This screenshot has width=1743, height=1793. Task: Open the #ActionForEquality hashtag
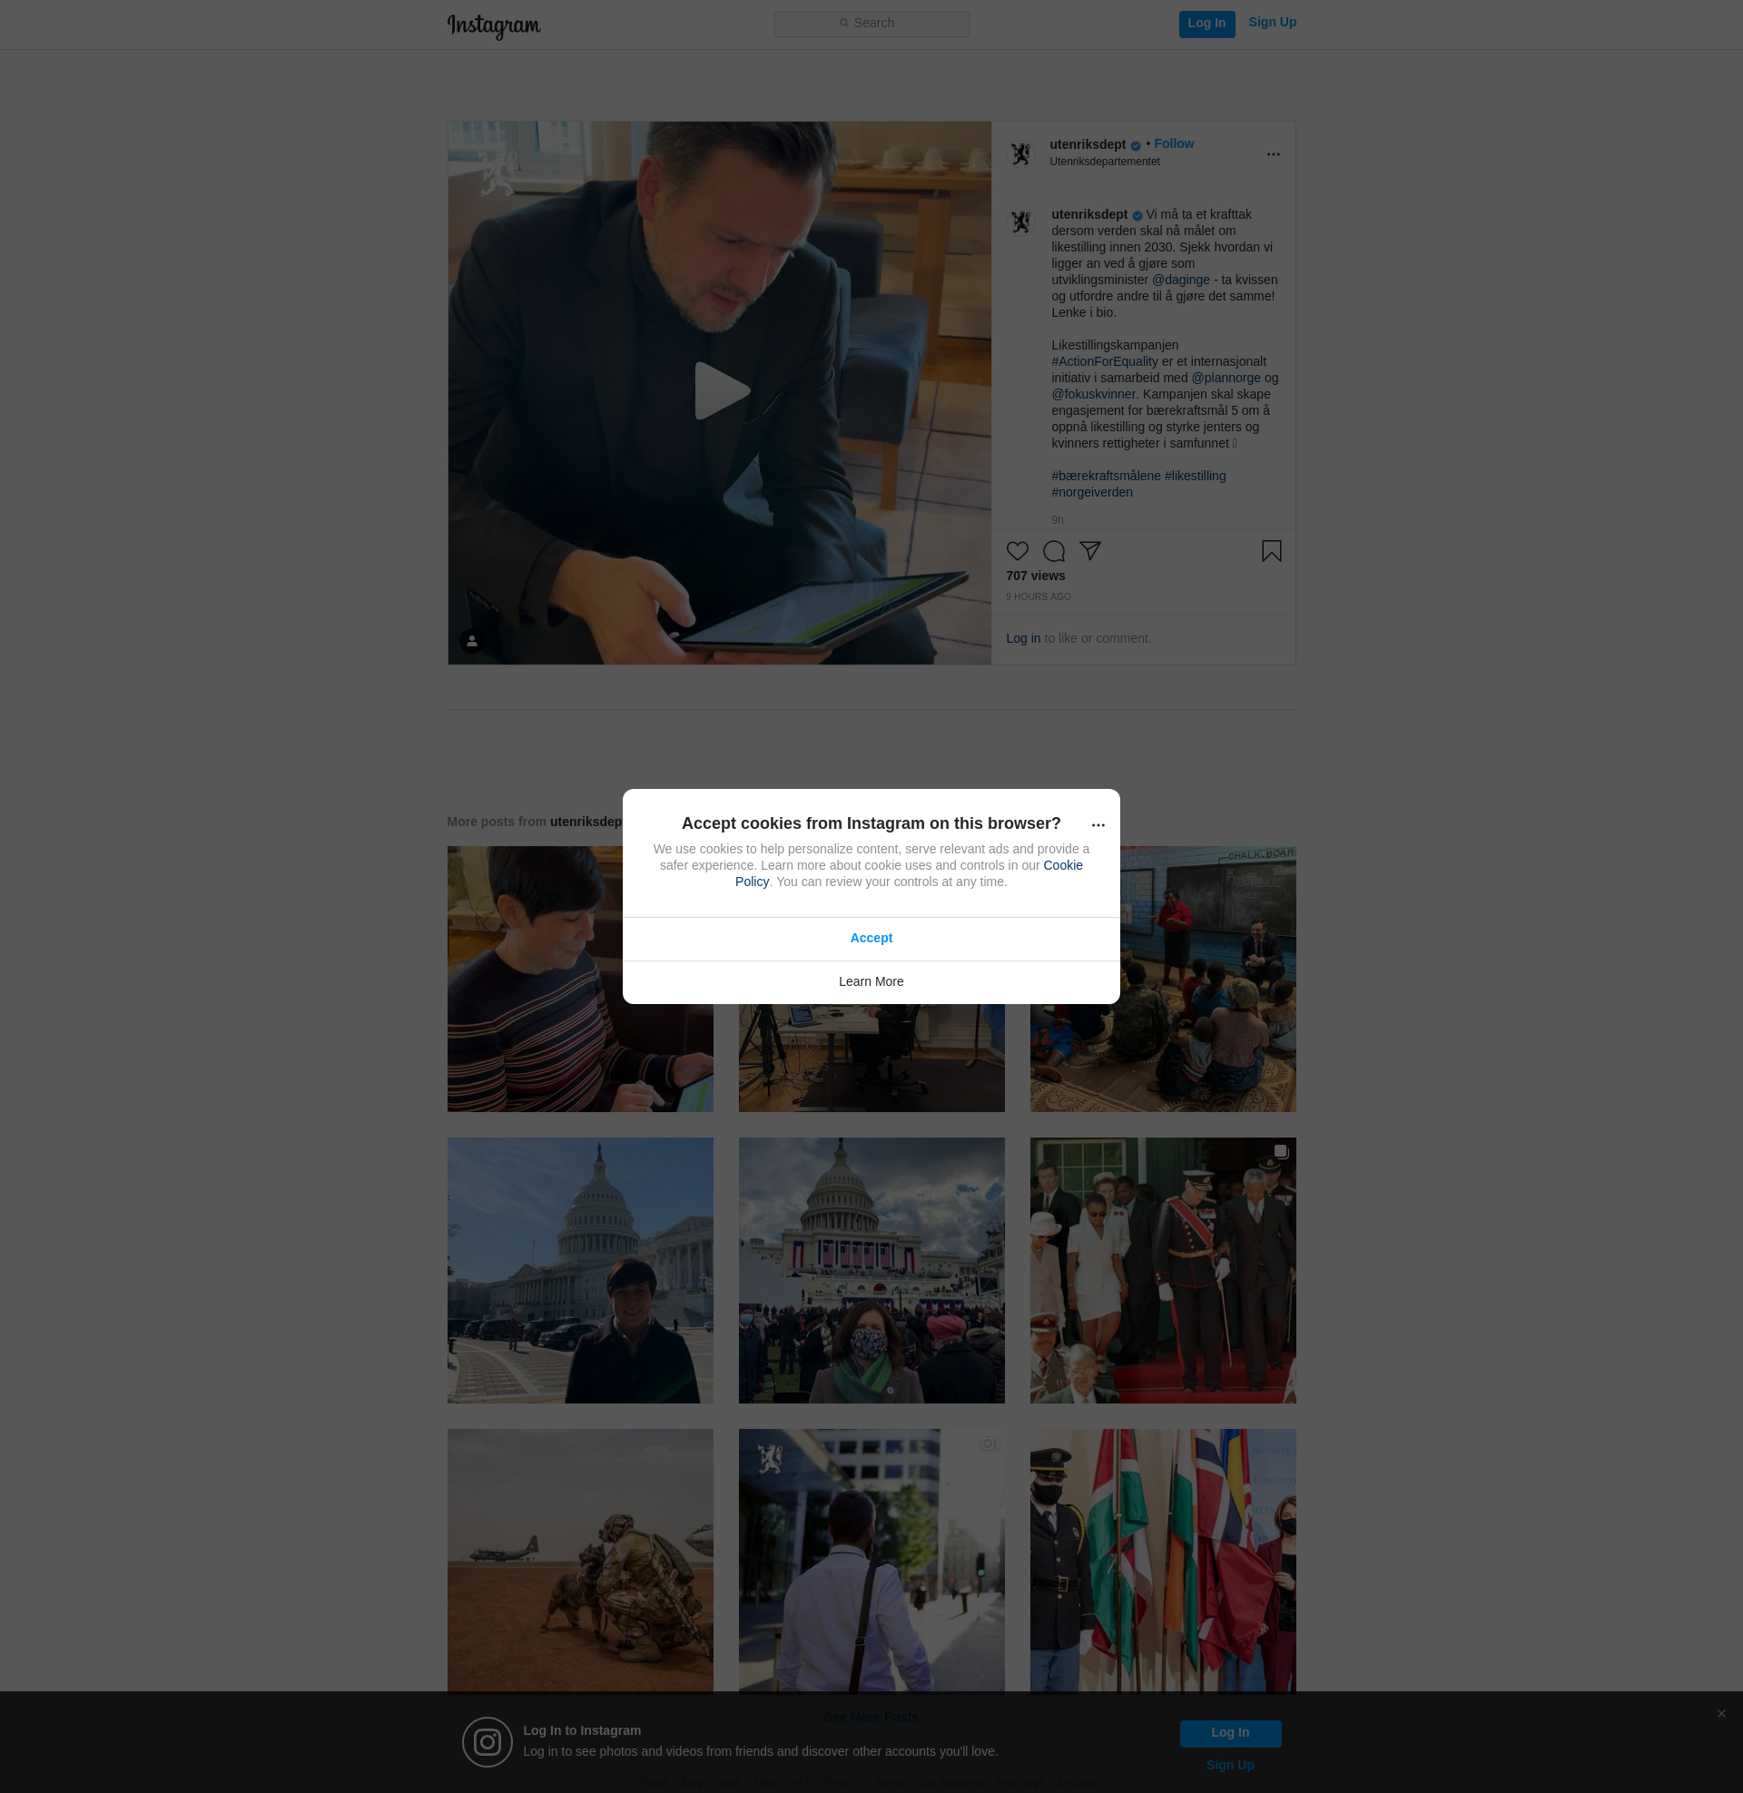tap(1104, 361)
